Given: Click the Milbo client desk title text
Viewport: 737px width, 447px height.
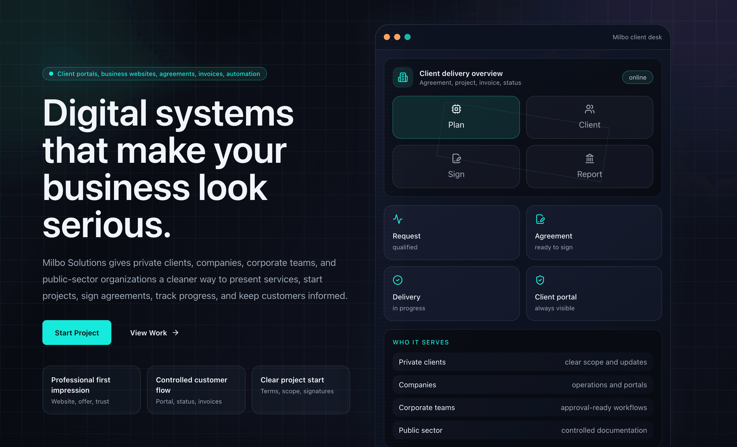Looking at the screenshot, I should click(637, 37).
